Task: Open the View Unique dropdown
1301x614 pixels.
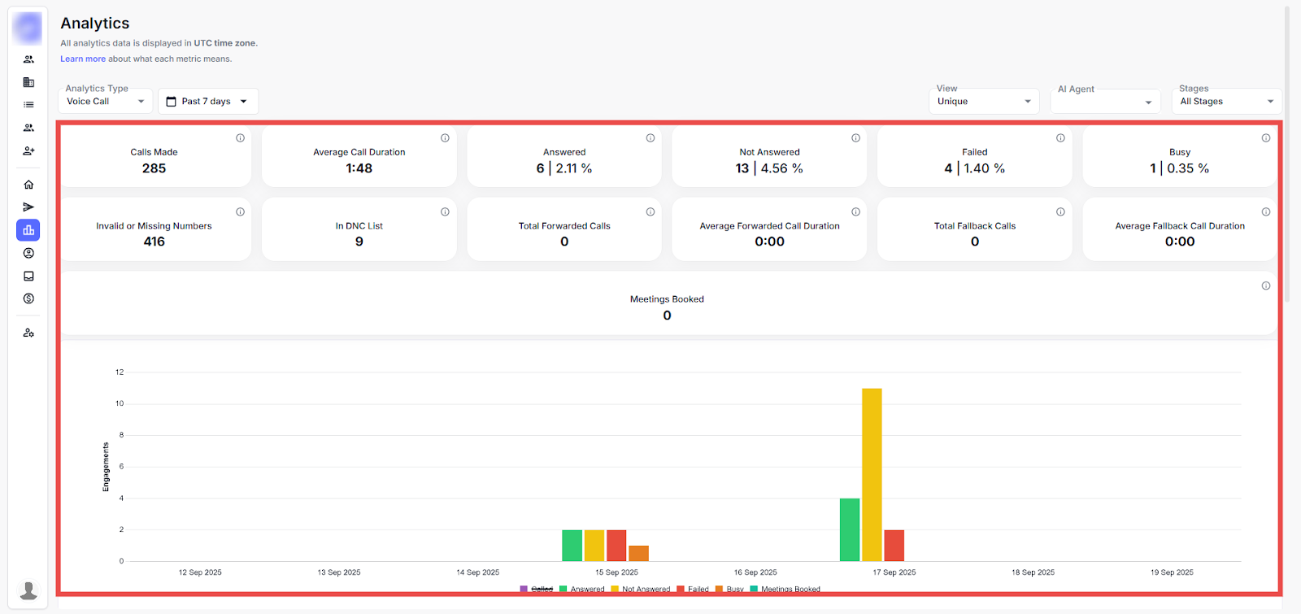Action: point(983,102)
